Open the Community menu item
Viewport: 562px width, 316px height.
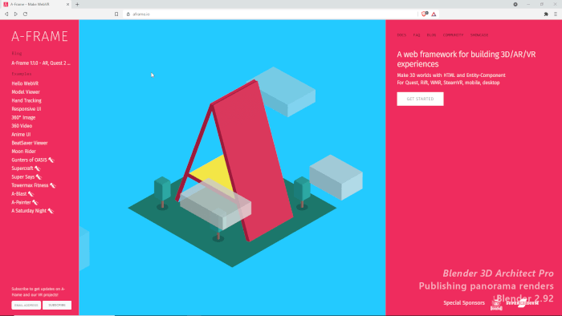[x=453, y=35]
